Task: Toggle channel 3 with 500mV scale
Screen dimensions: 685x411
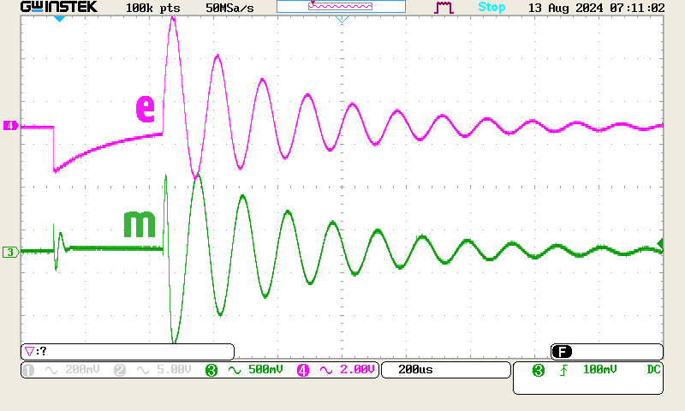Action: click(246, 370)
